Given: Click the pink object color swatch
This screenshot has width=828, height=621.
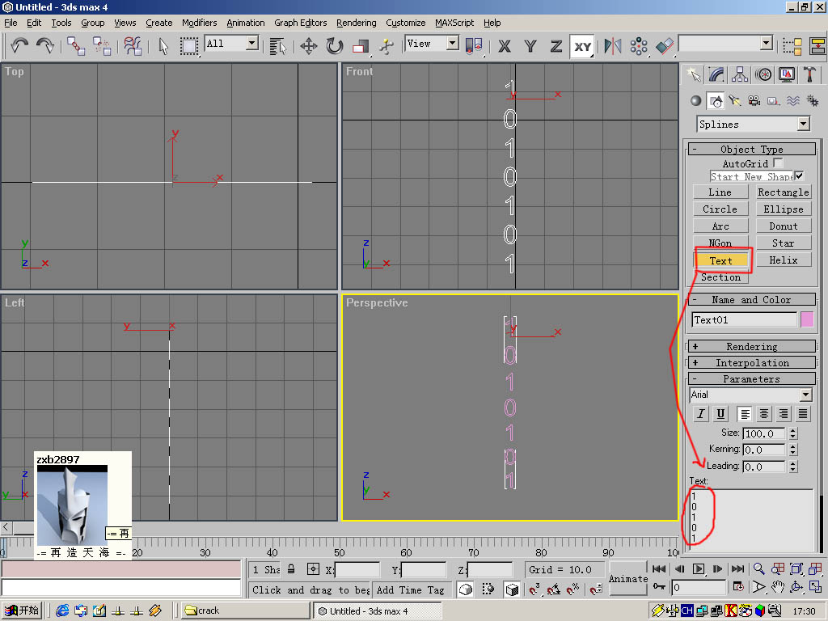Looking at the screenshot, I should pos(807,319).
